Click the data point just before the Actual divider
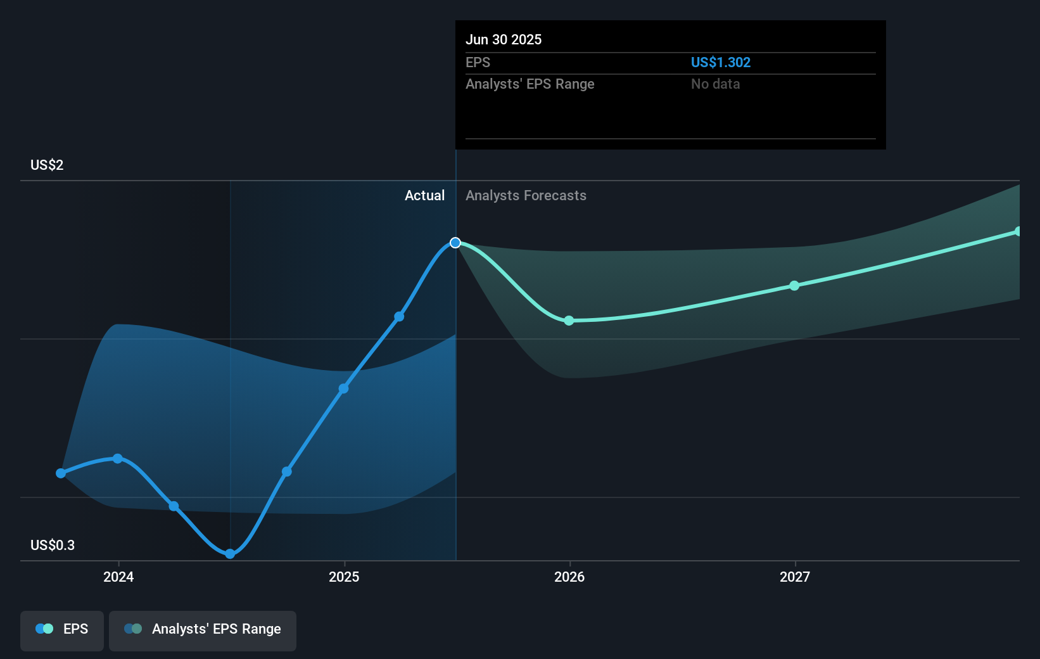This screenshot has height=659, width=1040. pos(399,316)
